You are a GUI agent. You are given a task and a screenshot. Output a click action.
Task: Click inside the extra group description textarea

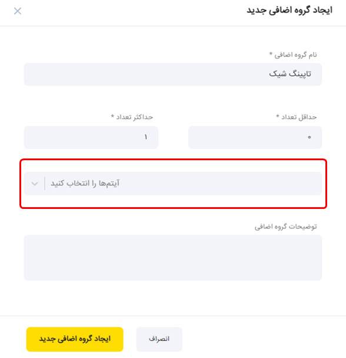173,258
